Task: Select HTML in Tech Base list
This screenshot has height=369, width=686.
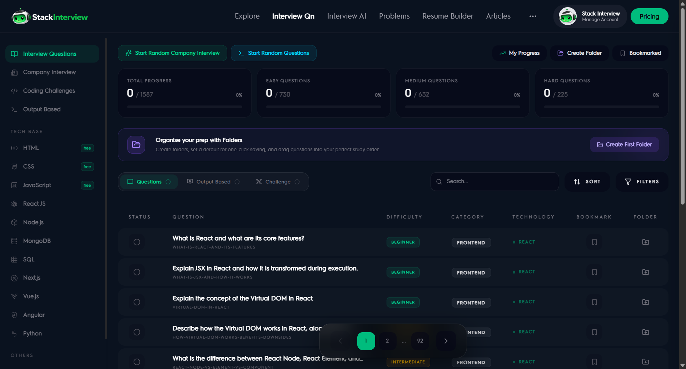Action: pos(52,148)
